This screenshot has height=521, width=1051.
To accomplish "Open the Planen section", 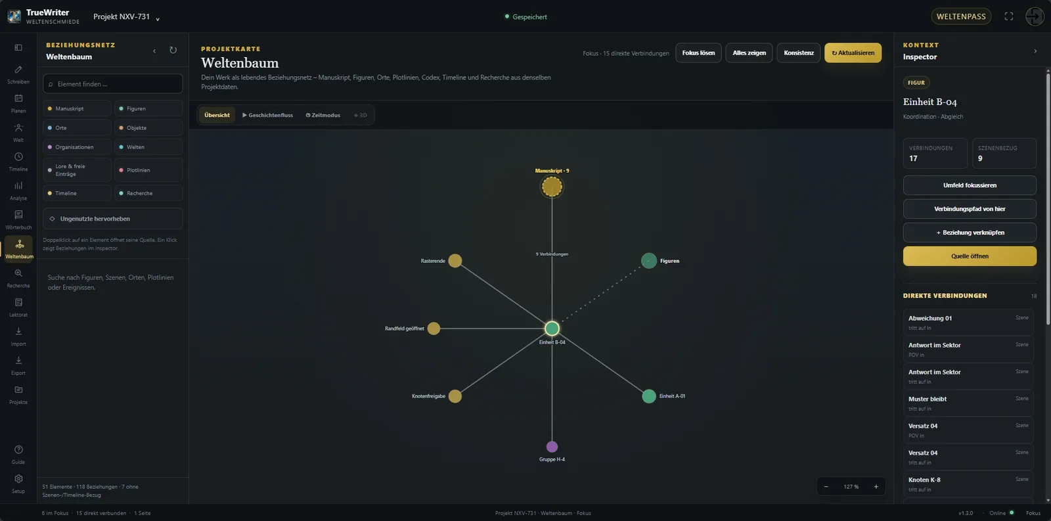I will pos(18,103).
